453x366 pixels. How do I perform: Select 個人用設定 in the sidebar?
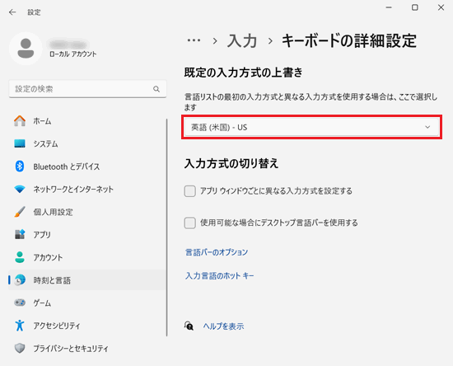(x=87, y=212)
